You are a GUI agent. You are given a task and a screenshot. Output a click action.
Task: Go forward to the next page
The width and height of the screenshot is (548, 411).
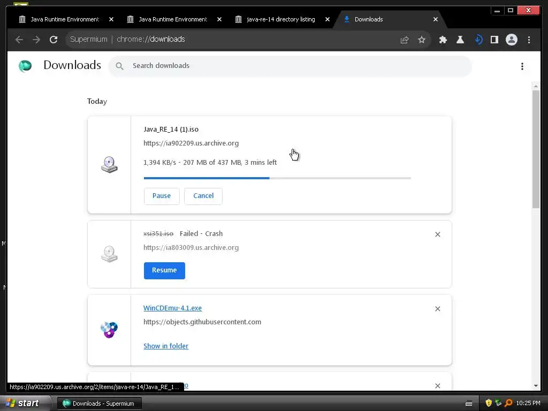[36, 40]
